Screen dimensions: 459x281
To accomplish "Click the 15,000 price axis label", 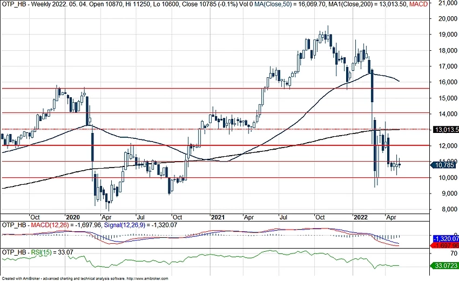I will [x=447, y=98].
